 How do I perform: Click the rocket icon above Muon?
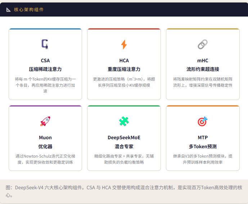pos(45,121)
